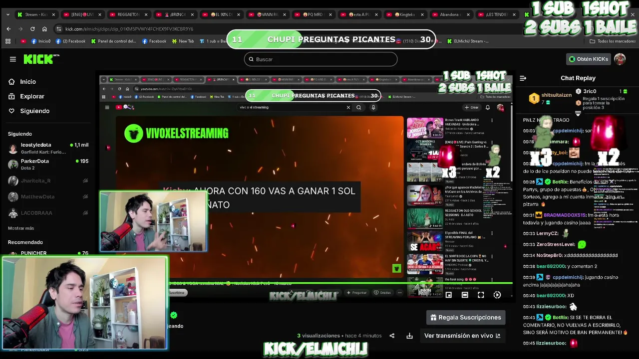Expand the gift leaderboard chevron
Image resolution: width=639 pixels, height=359 pixels.
pos(578,114)
